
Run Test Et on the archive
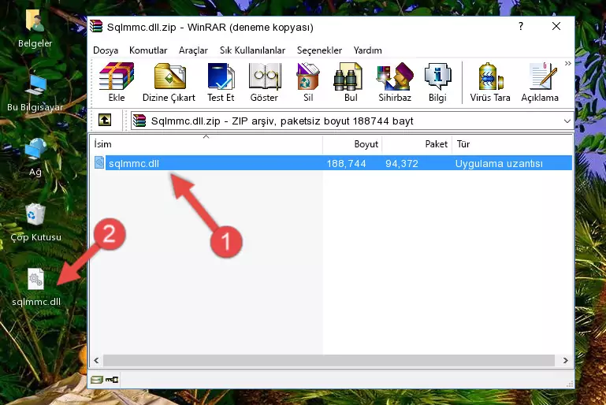tap(221, 82)
